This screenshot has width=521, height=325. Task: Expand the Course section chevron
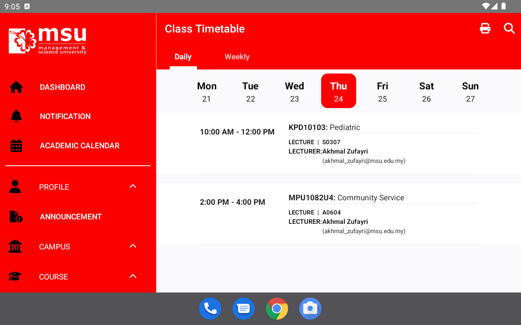coord(133,276)
